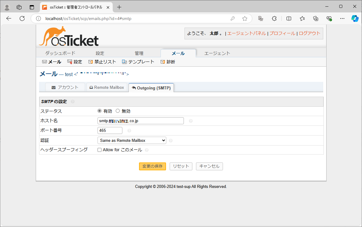Run the 診断 diagnostic icon
This screenshot has height=227, width=362.
(x=168, y=62)
